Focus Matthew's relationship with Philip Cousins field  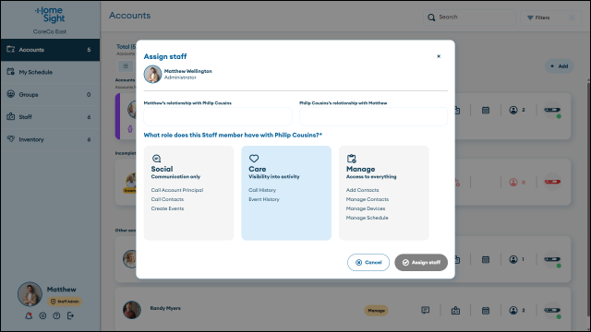(x=218, y=116)
